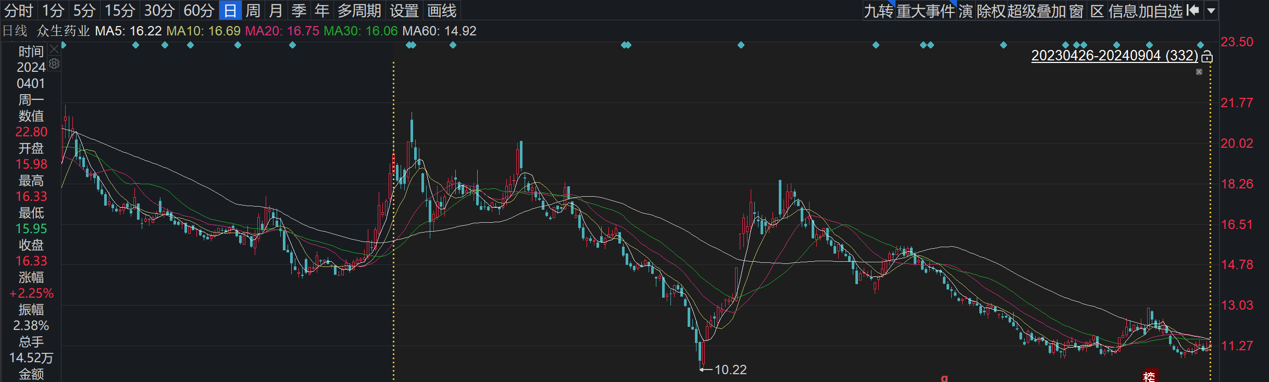Viewport: 1269px width, 382px height.
Task: Click the 15.98 opening price value
Action: (31, 164)
